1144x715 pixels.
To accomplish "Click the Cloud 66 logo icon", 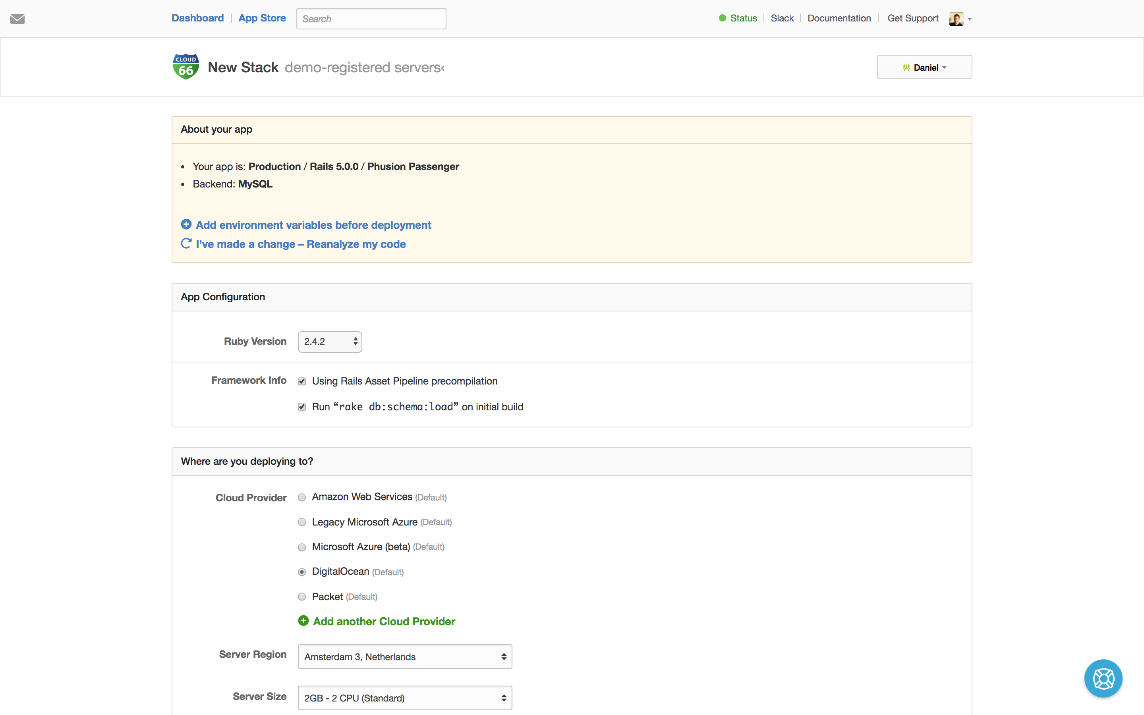I will click(186, 67).
